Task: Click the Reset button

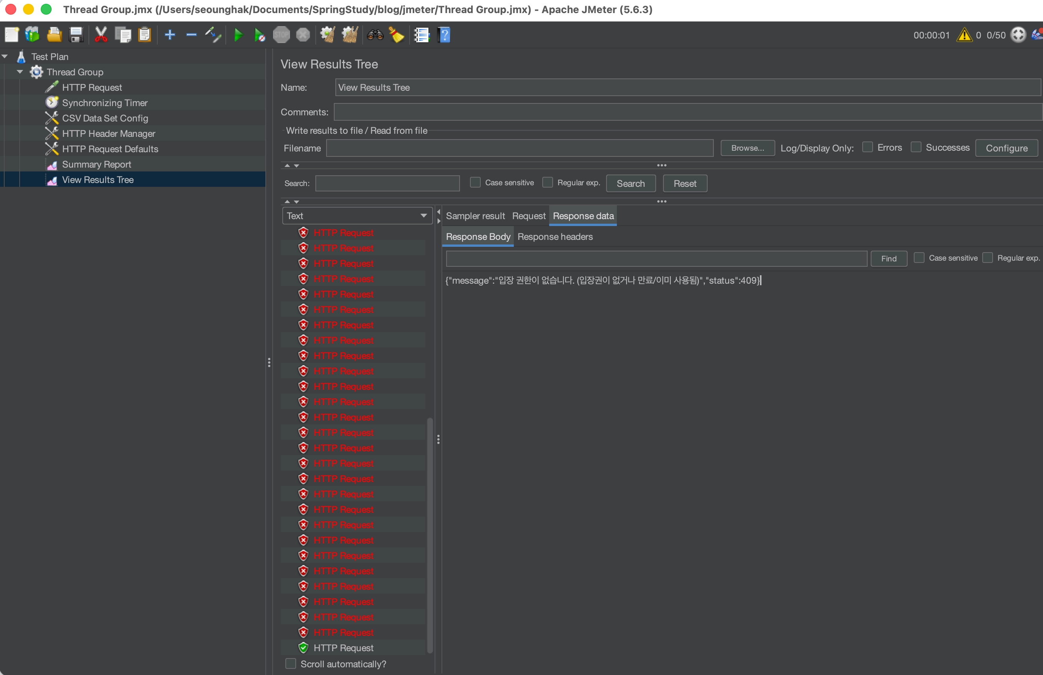Action: click(685, 183)
